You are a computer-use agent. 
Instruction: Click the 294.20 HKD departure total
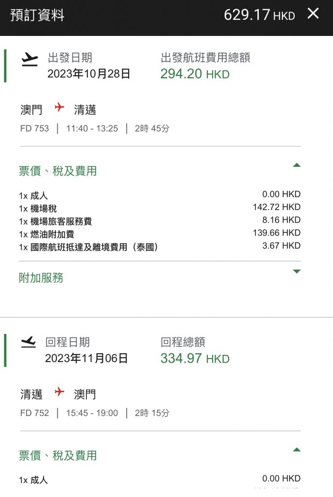tap(195, 74)
